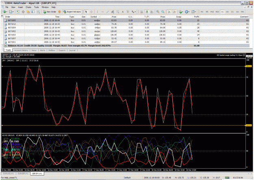This screenshot has width=254, height=180.
Task: Open the Charts menu
Action: point(28,7)
